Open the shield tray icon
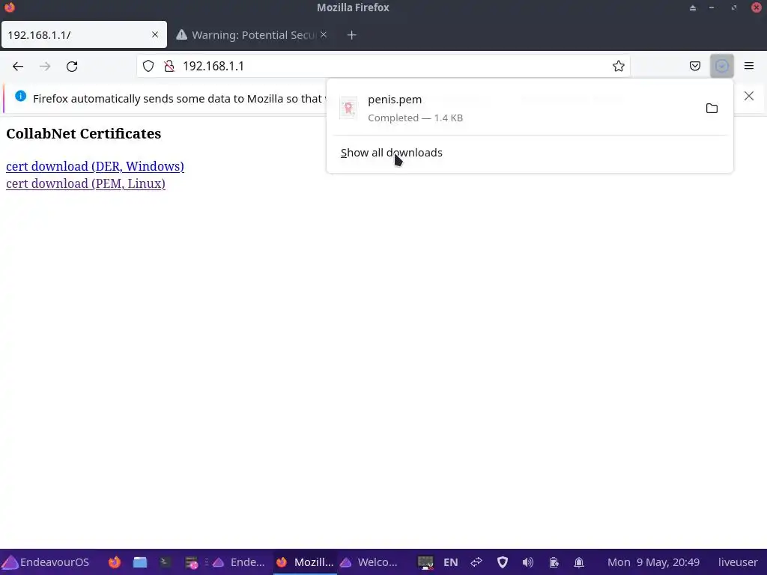Image resolution: width=767 pixels, height=575 pixels. click(503, 562)
